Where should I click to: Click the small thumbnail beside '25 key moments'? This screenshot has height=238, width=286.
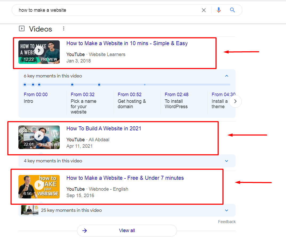[30, 210]
